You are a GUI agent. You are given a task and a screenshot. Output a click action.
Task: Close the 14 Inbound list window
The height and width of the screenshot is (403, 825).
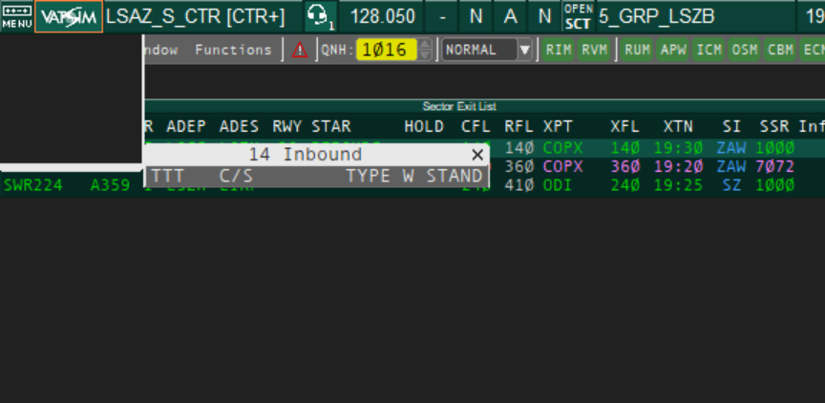[477, 155]
